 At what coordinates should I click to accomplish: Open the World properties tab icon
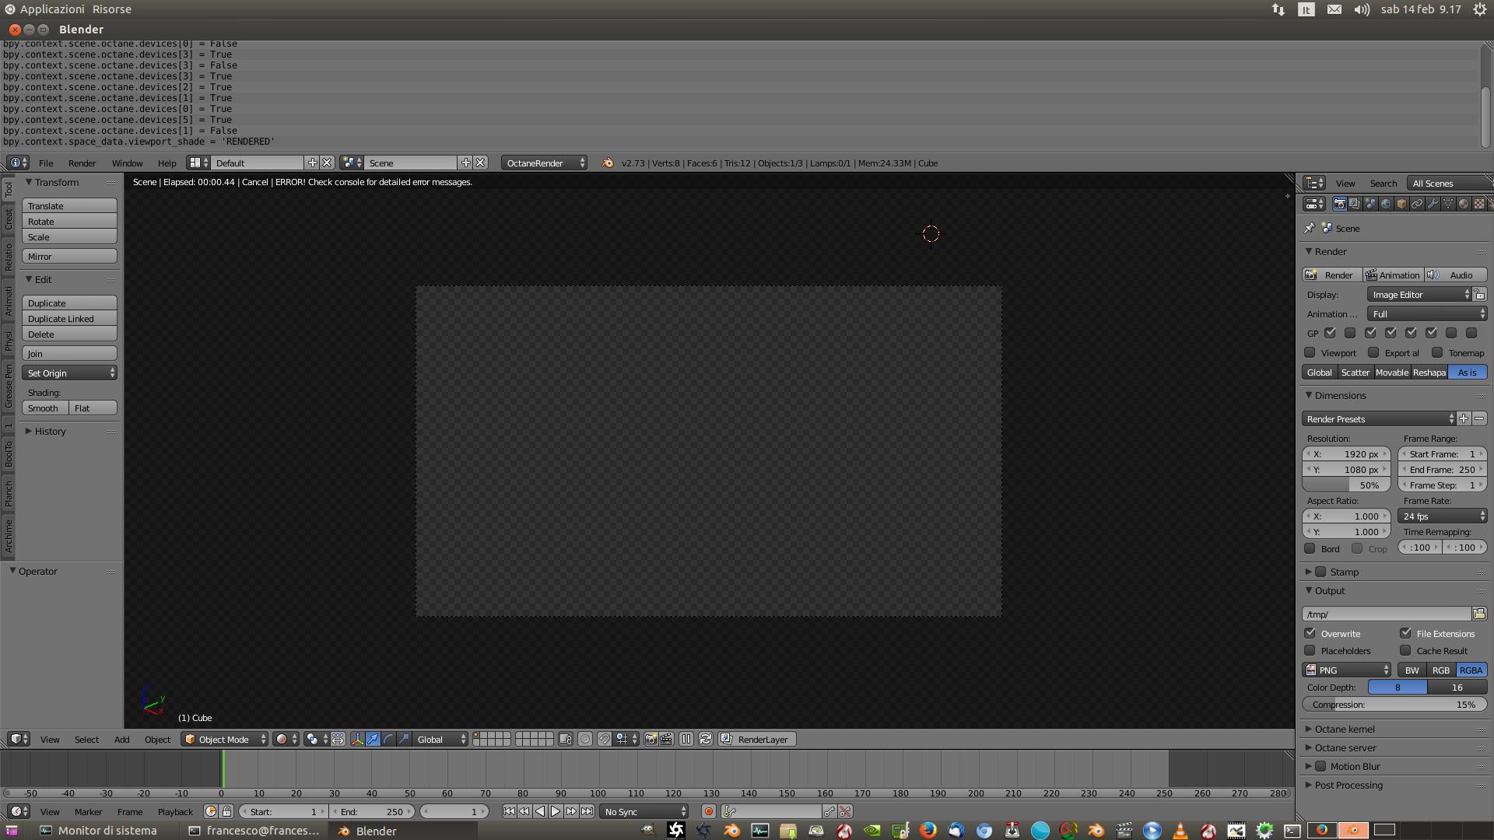click(x=1386, y=204)
